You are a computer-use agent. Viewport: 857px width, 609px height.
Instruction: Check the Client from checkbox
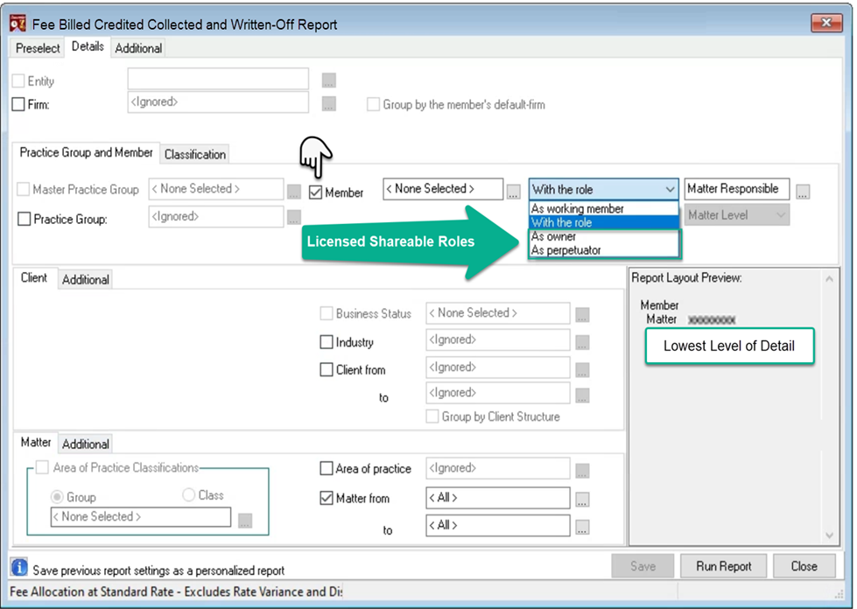tap(327, 370)
